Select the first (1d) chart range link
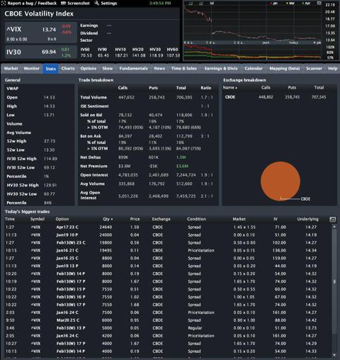The width and height of the screenshot is (340, 360). click(191, 3)
